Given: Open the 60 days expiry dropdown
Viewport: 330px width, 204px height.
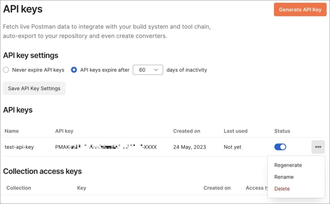Looking at the screenshot, I should click(x=148, y=70).
